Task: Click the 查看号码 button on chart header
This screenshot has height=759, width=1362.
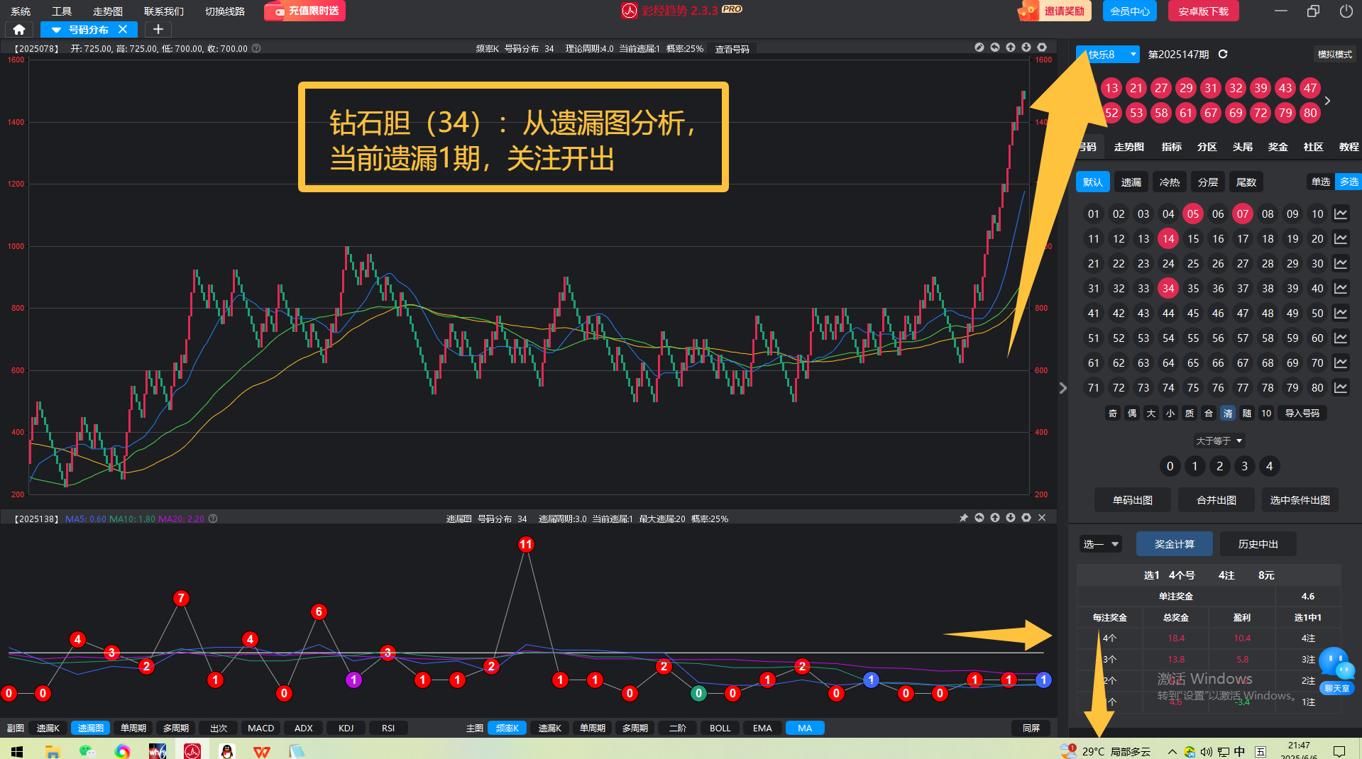Action: click(732, 49)
